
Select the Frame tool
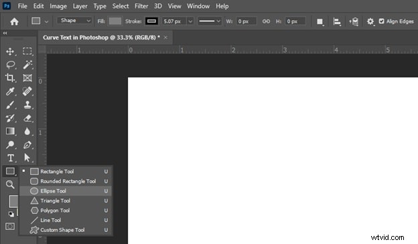(x=27, y=78)
